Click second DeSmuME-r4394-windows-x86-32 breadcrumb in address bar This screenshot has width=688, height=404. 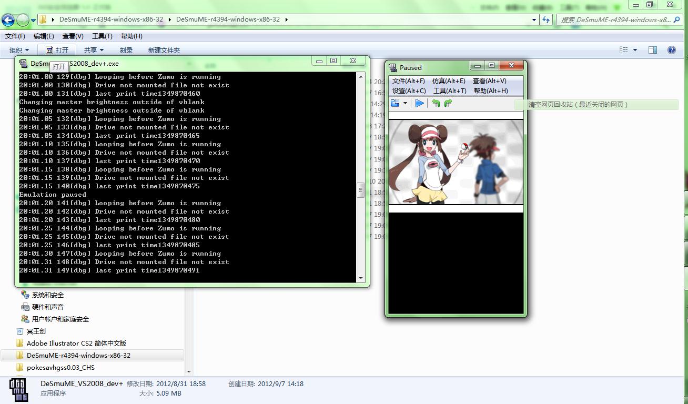[228, 19]
